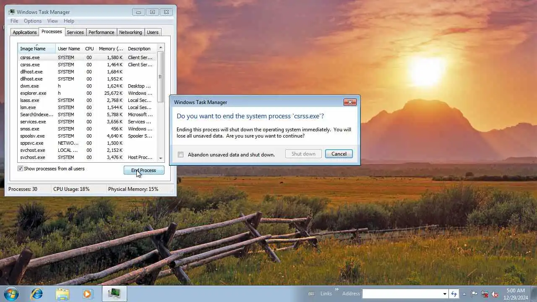Image resolution: width=537 pixels, height=302 pixels.
Task: Select svchost.exe row owned by LOCAL
Action: tap(87, 150)
